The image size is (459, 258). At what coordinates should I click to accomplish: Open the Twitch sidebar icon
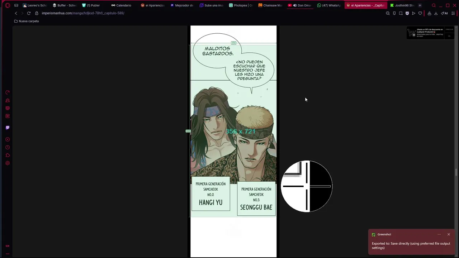[x=8, y=128]
